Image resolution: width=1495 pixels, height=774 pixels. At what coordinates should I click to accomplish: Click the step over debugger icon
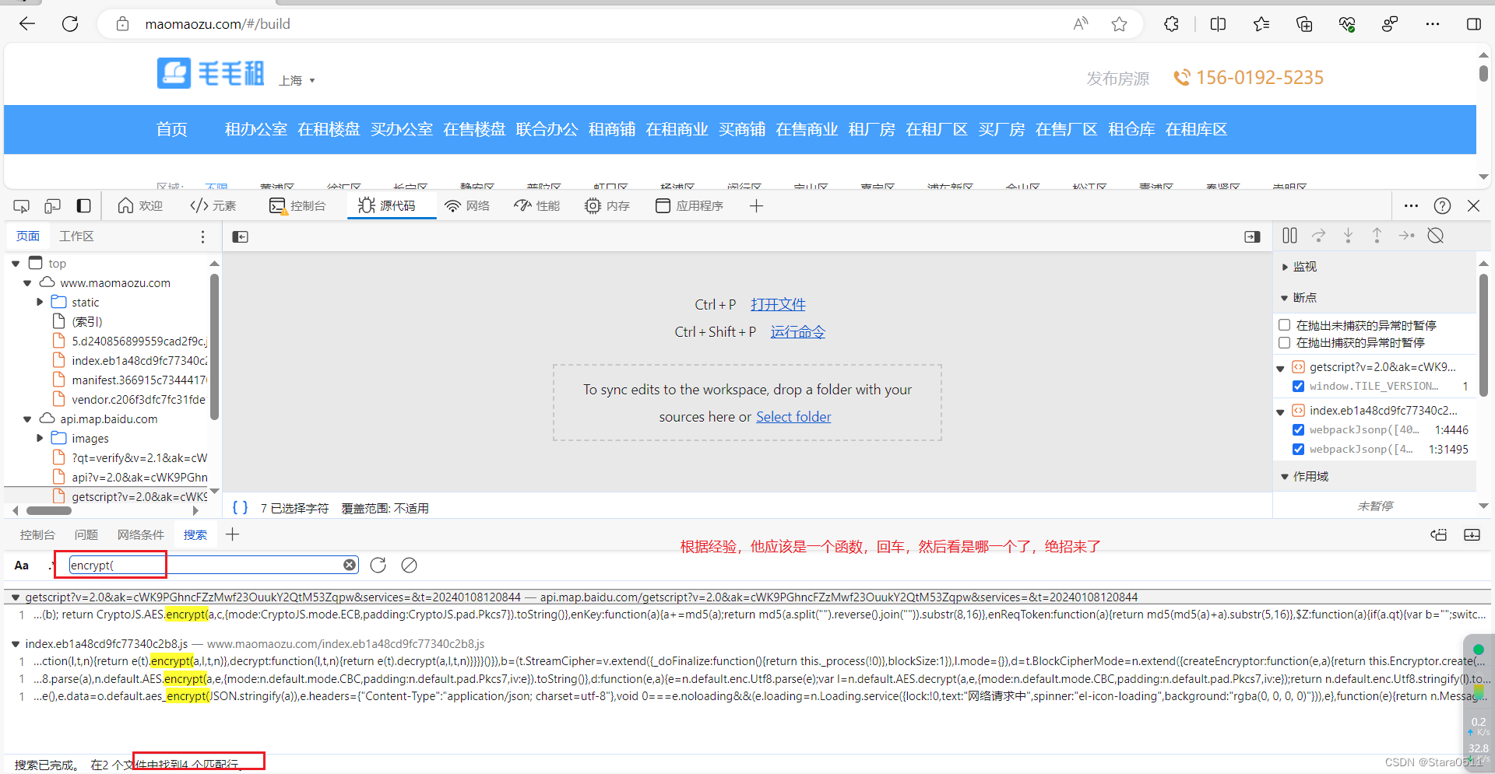pos(1318,236)
